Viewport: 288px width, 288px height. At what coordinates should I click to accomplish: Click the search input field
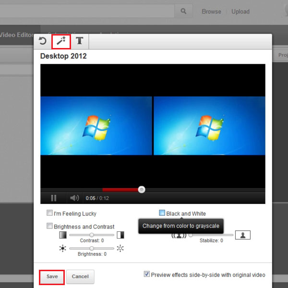click(87, 11)
